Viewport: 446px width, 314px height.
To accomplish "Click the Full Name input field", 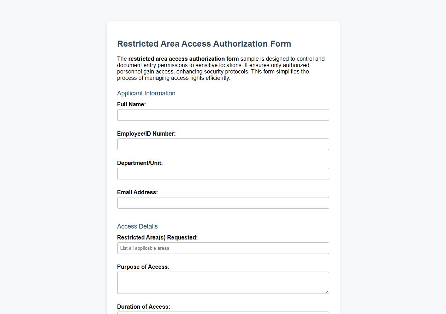I will coord(223,115).
